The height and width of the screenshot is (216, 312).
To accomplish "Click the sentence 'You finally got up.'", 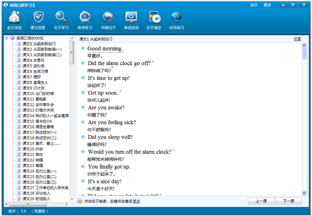I will pyautogui.click(x=109, y=167).
